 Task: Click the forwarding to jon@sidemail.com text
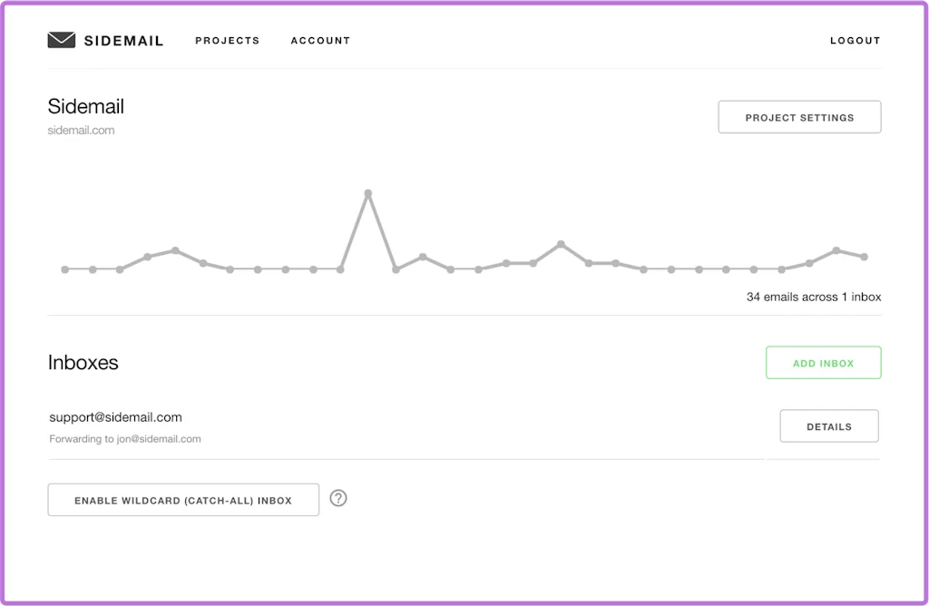tap(124, 438)
